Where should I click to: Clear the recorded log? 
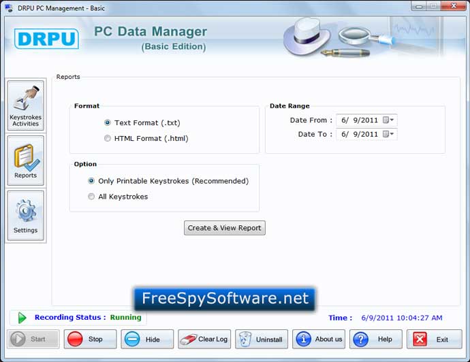point(204,340)
